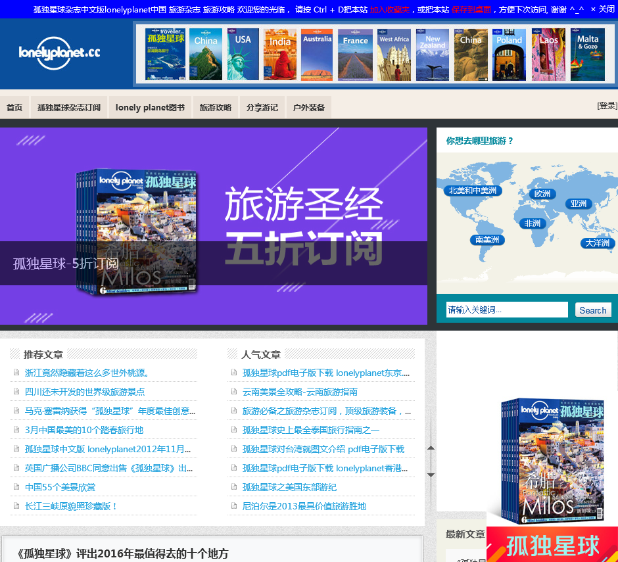Choose the New Zealand guidebook cover

tap(433, 55)
